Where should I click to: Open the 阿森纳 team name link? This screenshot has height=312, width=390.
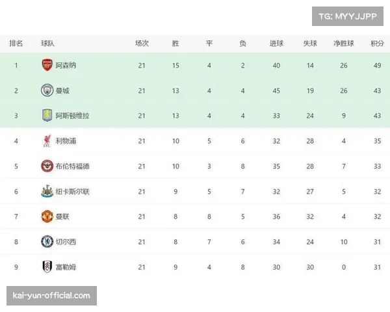point(66,66)
